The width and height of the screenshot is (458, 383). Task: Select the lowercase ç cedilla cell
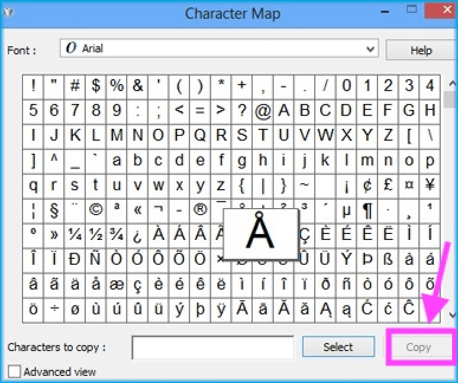137,285
